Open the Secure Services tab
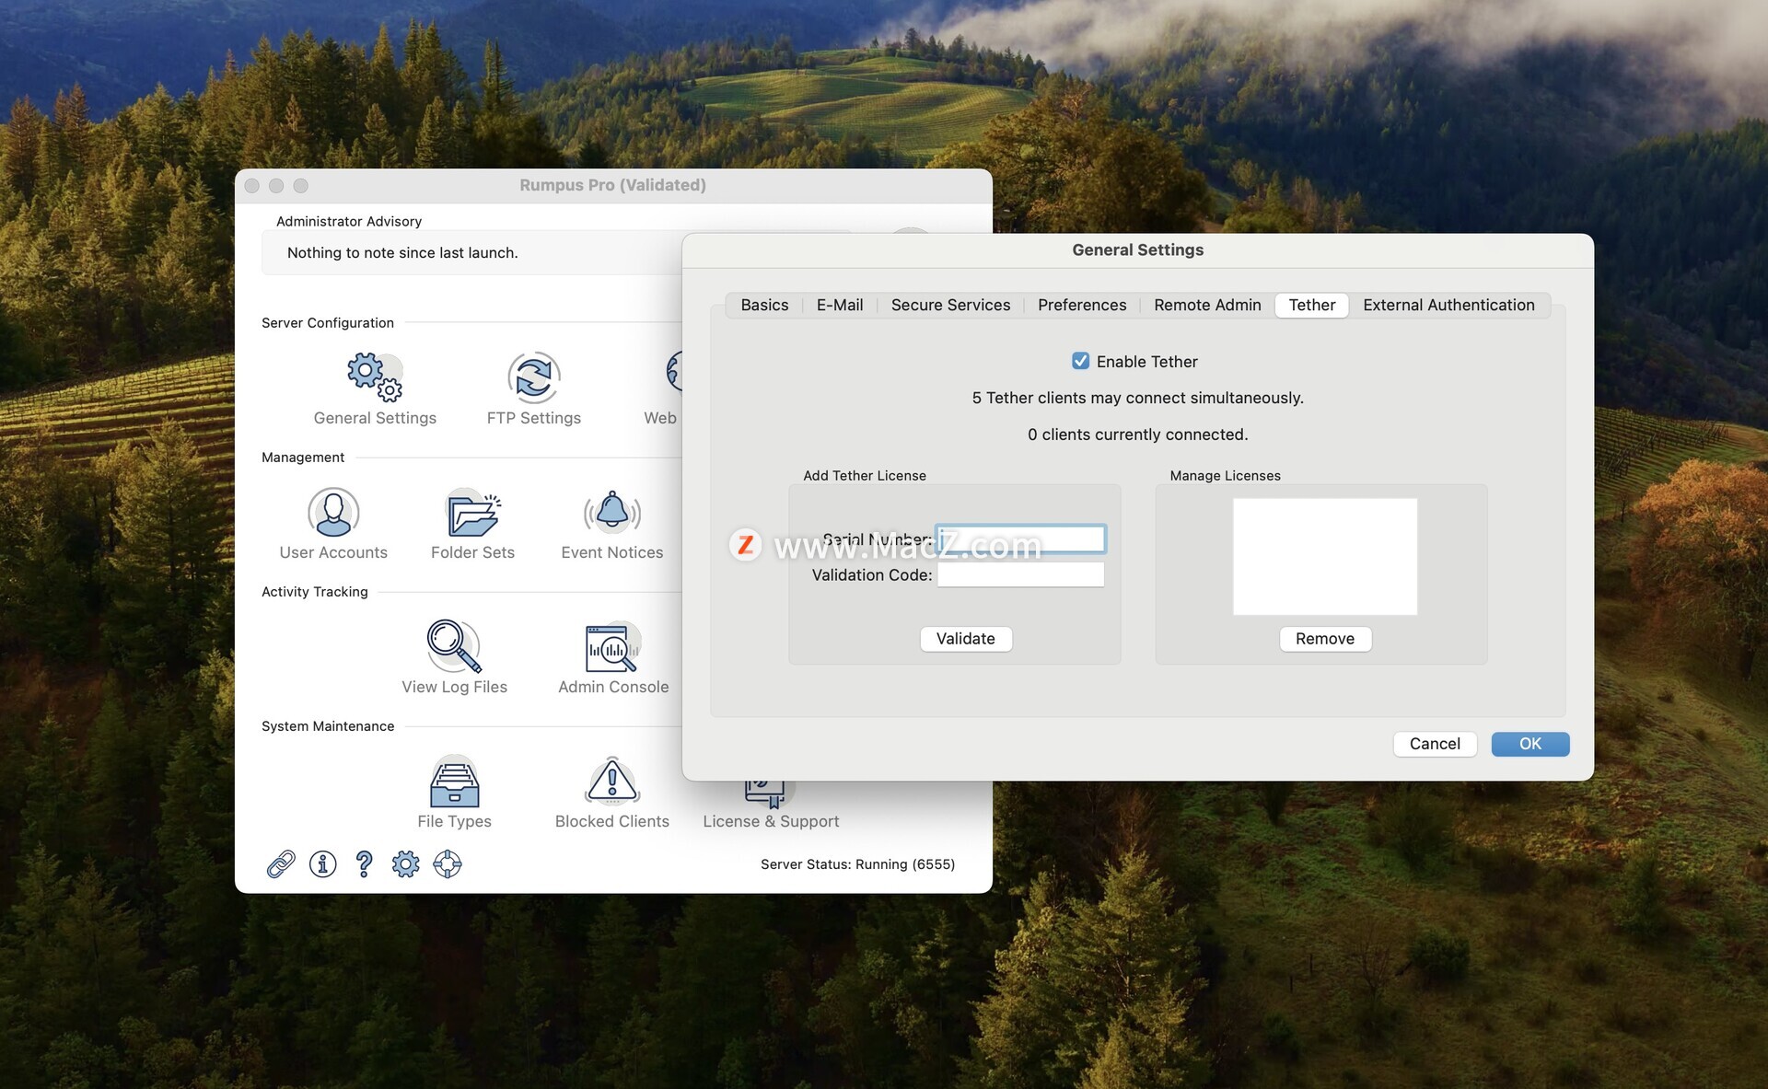 950,305
